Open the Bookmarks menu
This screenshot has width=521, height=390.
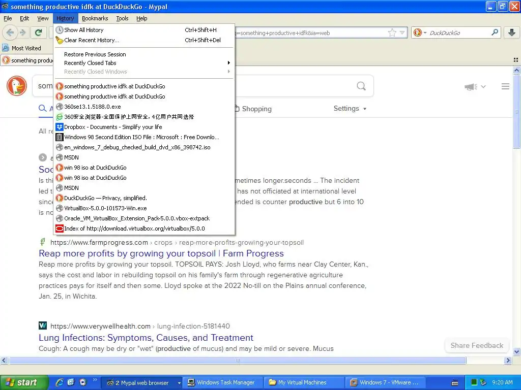(x=95, y=18)
